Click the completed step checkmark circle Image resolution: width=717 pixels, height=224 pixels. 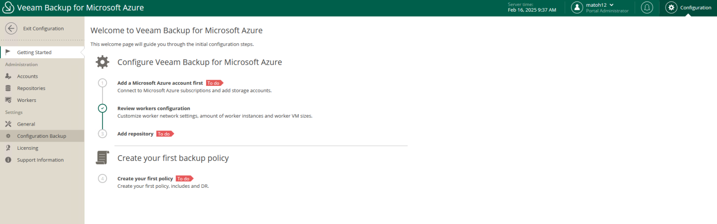pyautogui.click(x=103, y=108)
